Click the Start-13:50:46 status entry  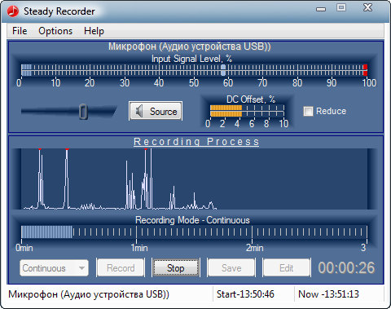pos(245,294)
